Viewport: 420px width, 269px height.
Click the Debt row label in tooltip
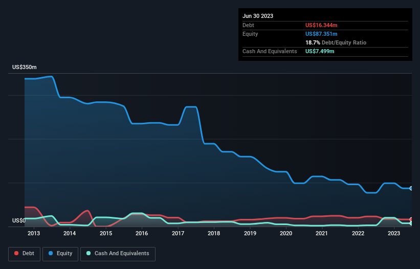tap(248, 25)
